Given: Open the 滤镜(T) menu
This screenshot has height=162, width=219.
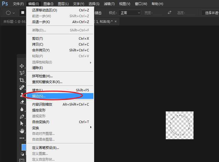Looking at the screenshot, I should [109, 4].
